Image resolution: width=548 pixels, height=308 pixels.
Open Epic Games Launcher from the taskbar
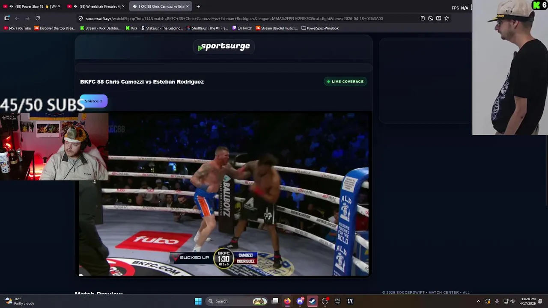tap(337, 301)
